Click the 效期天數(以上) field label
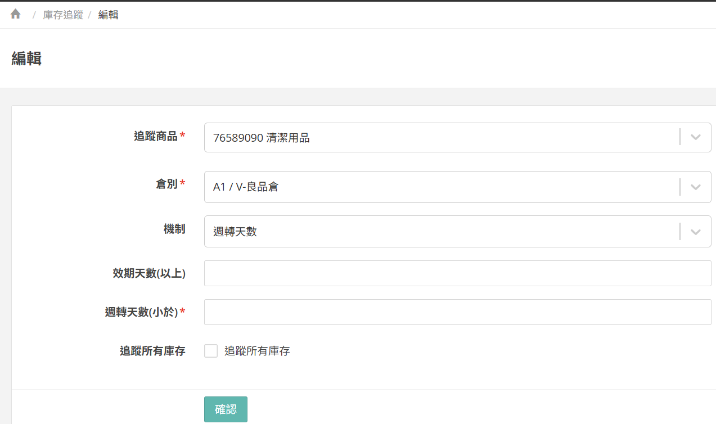 coord(149,273)
